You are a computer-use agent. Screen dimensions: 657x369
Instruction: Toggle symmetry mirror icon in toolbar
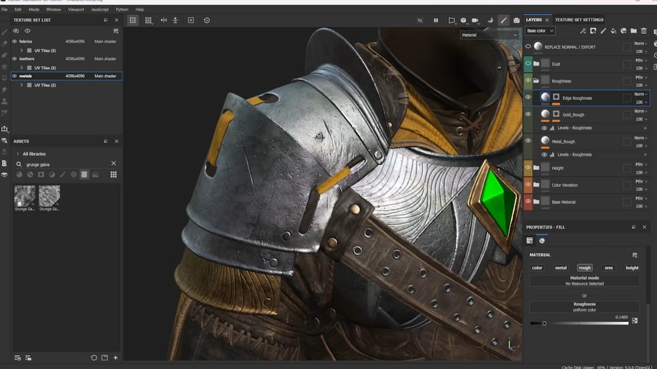coord(164,20)
